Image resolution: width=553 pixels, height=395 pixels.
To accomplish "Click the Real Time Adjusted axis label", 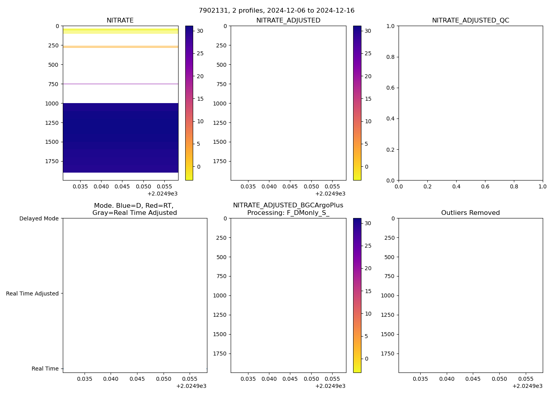I will coord(32,293).
